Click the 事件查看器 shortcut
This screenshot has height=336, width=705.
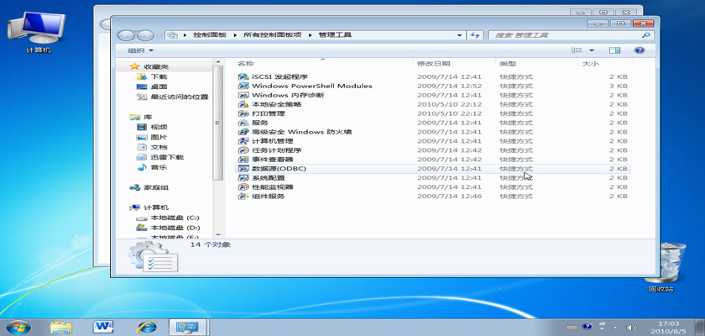point(272,160)
